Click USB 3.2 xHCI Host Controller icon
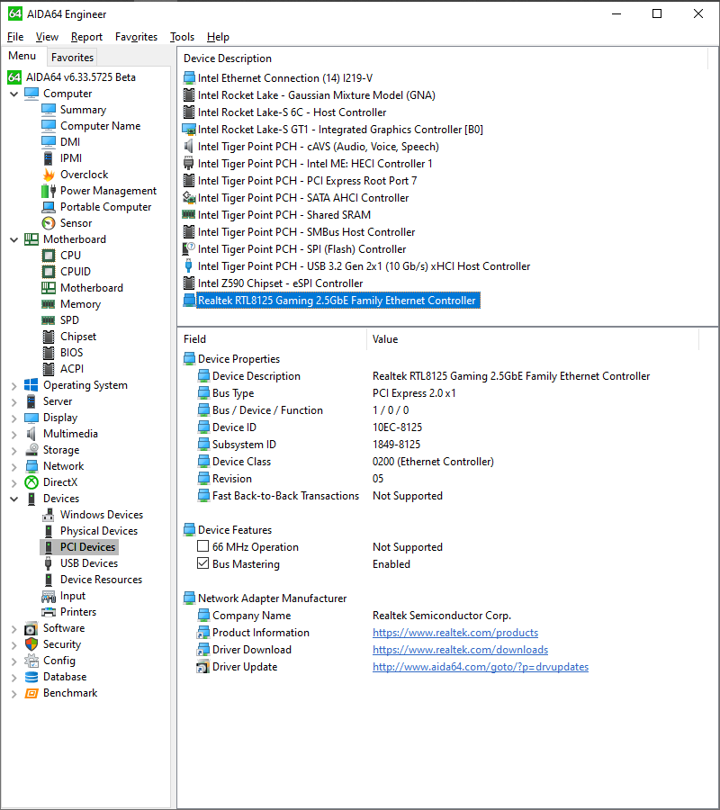Viewport: 720px width, 810px height. tap(189, 266)
